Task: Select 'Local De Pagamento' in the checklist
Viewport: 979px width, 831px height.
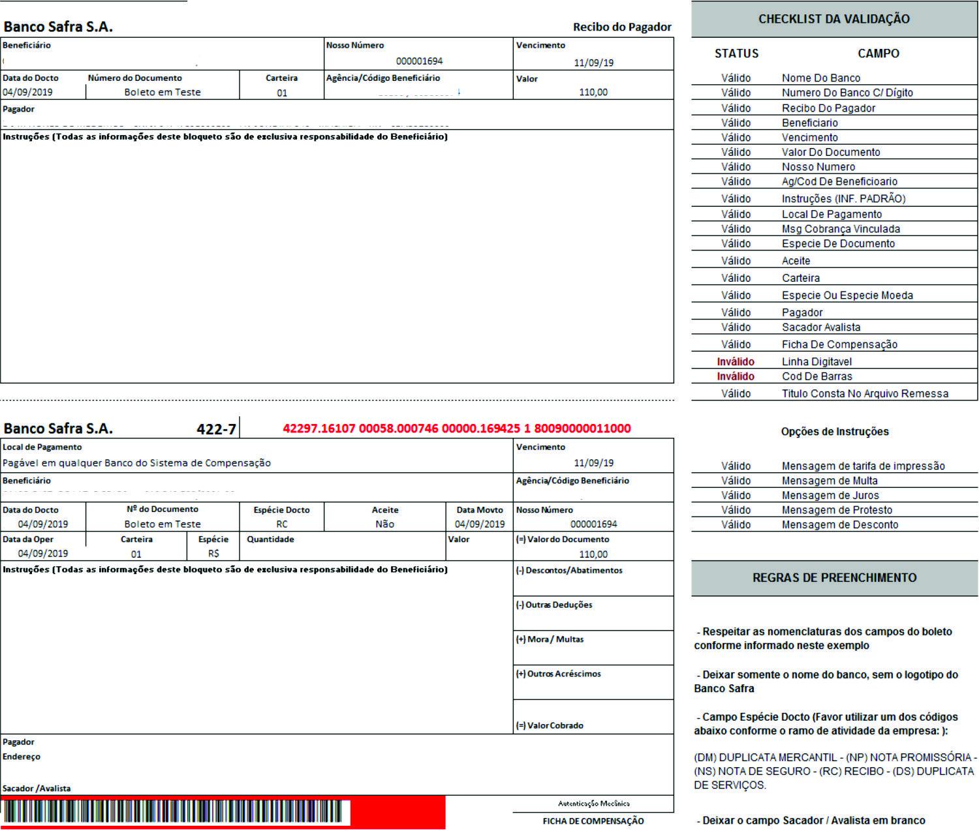Action: coord(831,214)
